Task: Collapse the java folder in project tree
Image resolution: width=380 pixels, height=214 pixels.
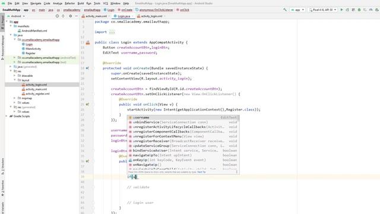Action: [11, 35]
